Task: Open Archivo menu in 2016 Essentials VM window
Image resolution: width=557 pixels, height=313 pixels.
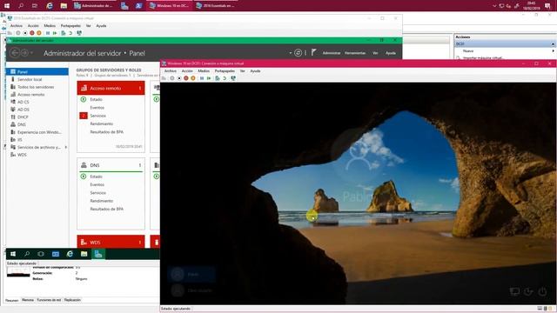Action: point(16,26)
